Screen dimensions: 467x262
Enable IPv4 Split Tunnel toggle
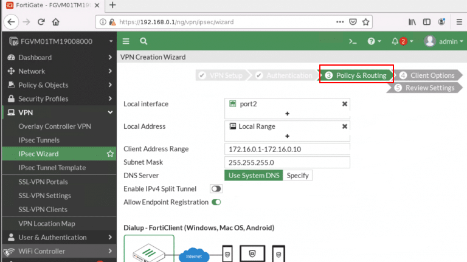pos(216,189)
